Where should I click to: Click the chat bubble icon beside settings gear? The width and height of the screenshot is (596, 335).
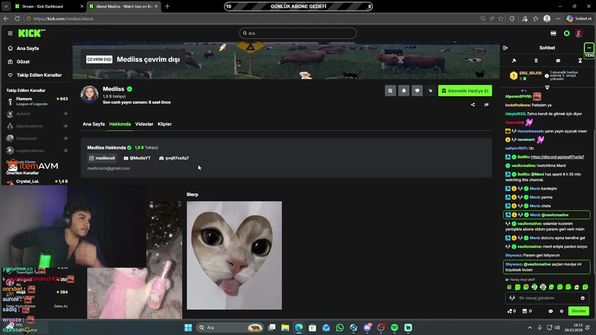[550, 311]
